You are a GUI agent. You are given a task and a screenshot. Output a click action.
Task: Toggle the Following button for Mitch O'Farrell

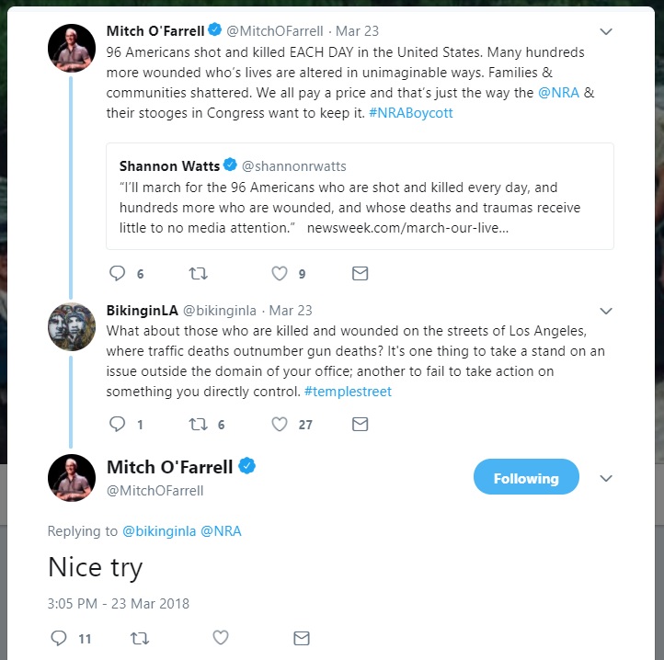(526, 478)
